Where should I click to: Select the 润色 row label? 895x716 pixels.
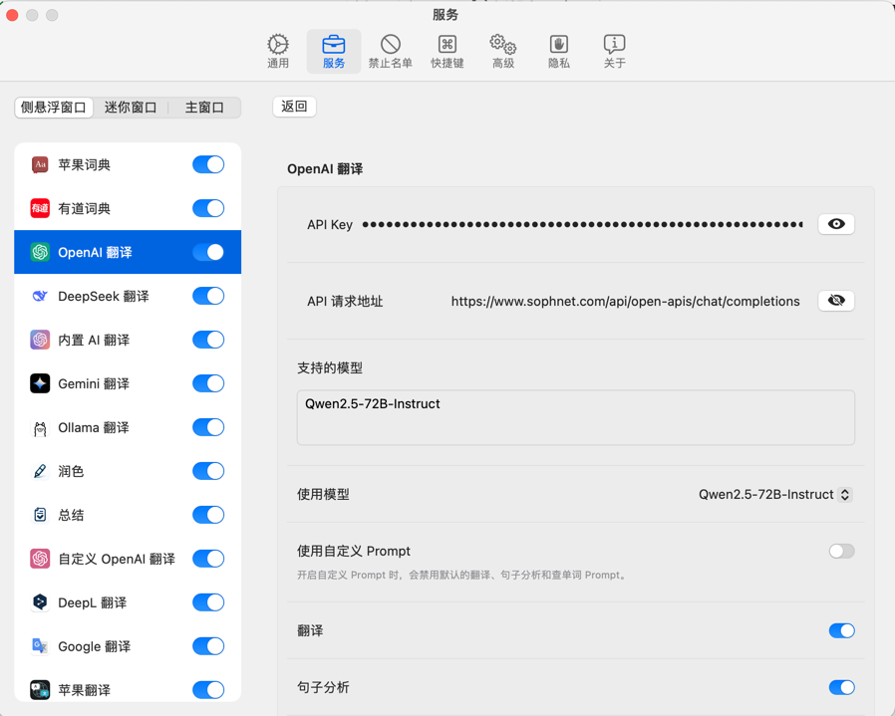[71, 472]
